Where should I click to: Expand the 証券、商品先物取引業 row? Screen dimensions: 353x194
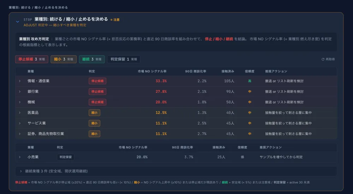pyautogui.click(x=19, y=134)
